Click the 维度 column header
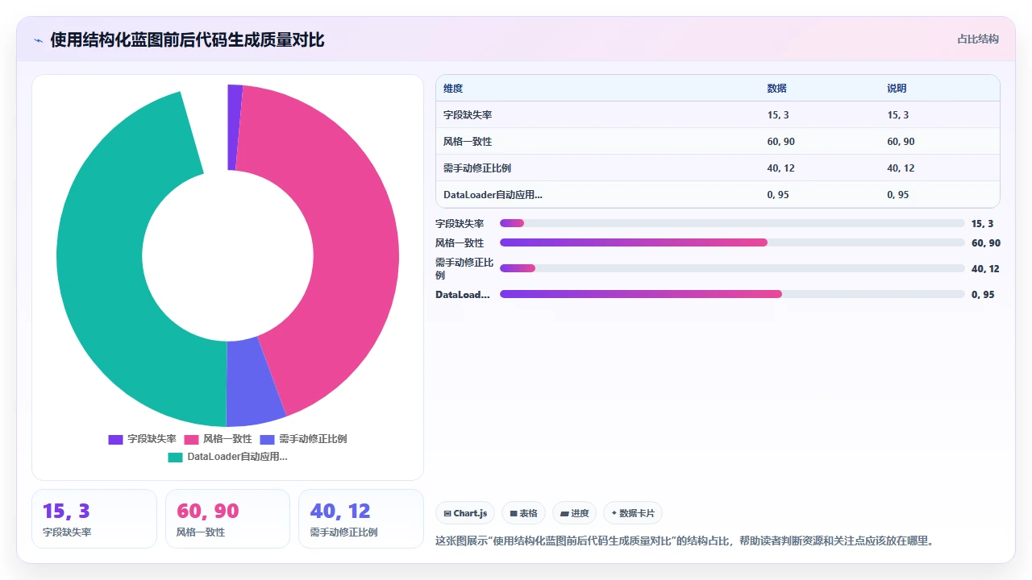1032x580 pixels. tap(453, 89)
